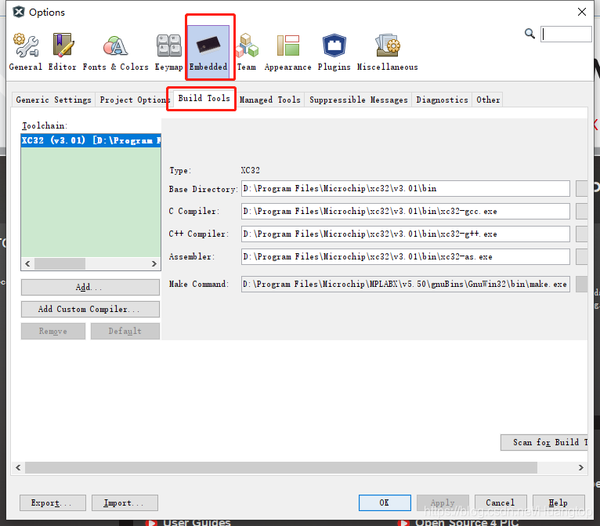This screenshot has height=526, width=600.
Task: Open the Help button
Action: pos(558,503)
